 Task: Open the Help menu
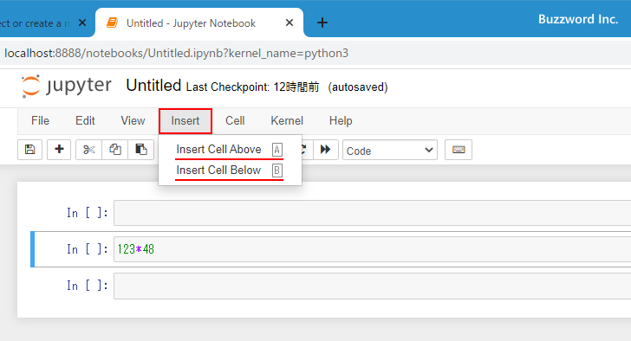[x=341, y=121]
